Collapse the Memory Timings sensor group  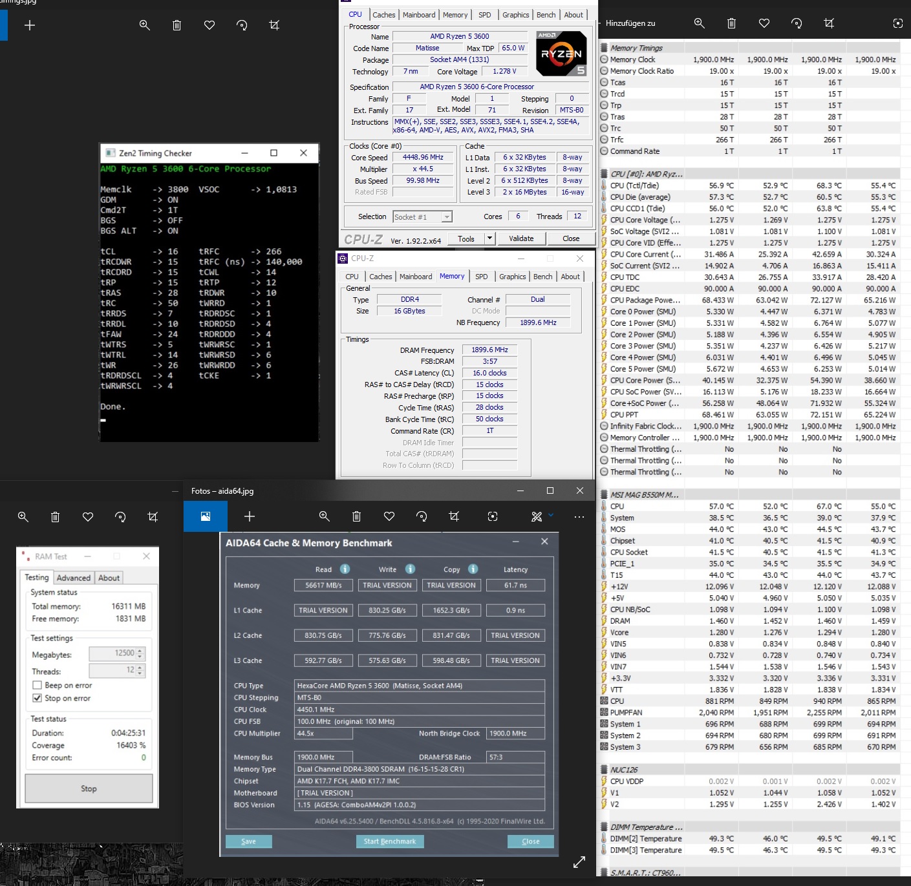tap(605, 48)
